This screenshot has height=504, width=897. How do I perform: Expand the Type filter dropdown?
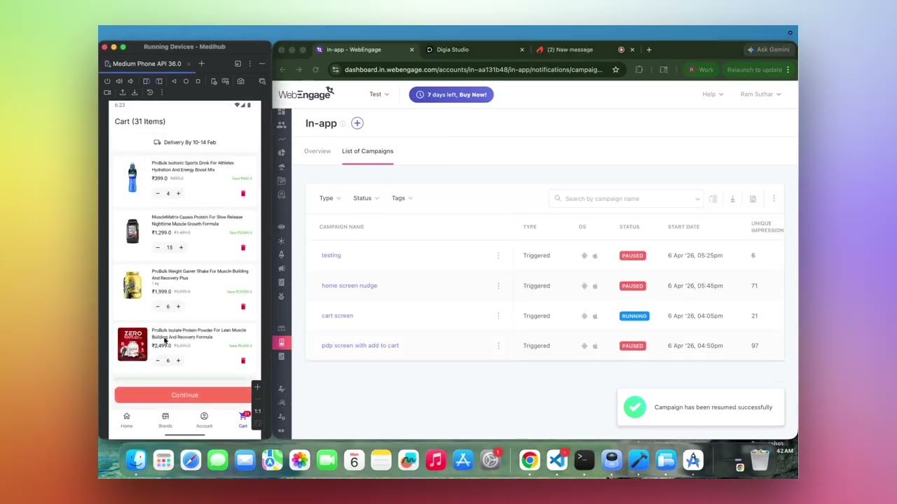[x=330, y=198]
